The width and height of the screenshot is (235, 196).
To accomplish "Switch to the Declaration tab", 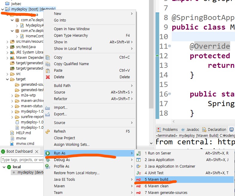I will [x=214, y=130].
